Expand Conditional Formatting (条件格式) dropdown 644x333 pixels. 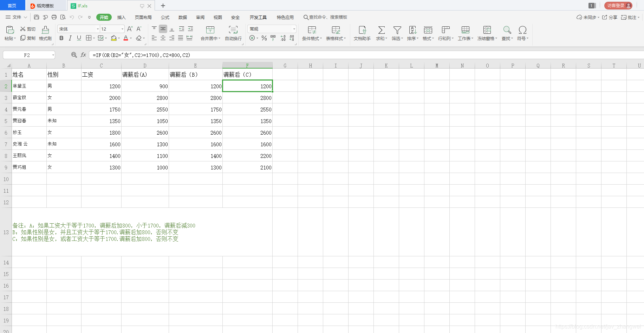[321, 39]
